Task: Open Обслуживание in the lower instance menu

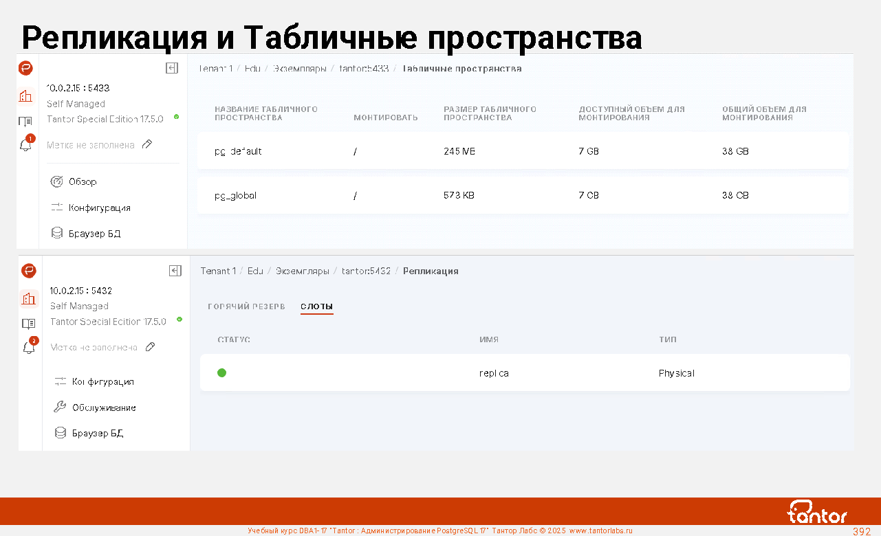Action: point(103,407)
